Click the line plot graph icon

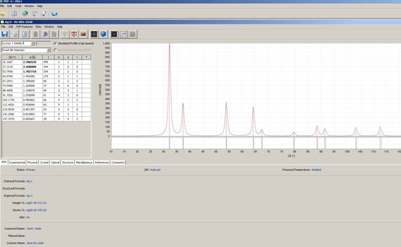[123, 34]
